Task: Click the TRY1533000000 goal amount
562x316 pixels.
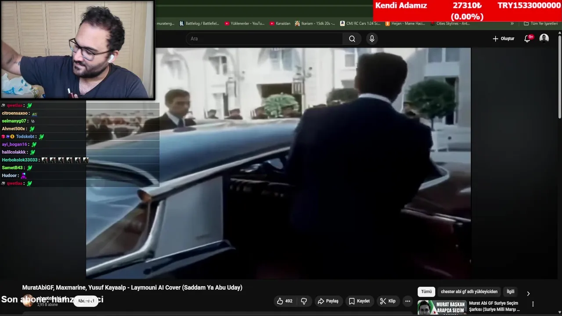Action: pyautogui.click(x=529, y=6)
